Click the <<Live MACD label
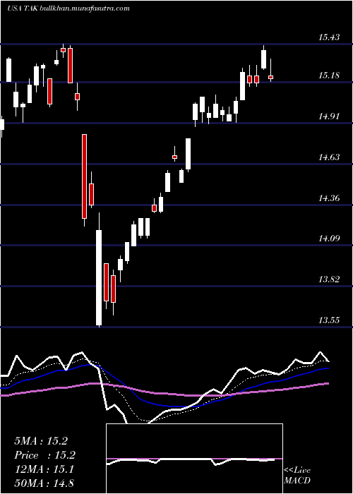The width and height of the screenshot is (353, 494). point(297,475)
